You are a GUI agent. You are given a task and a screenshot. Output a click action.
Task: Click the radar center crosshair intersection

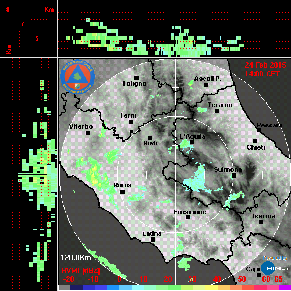[176, 175]
